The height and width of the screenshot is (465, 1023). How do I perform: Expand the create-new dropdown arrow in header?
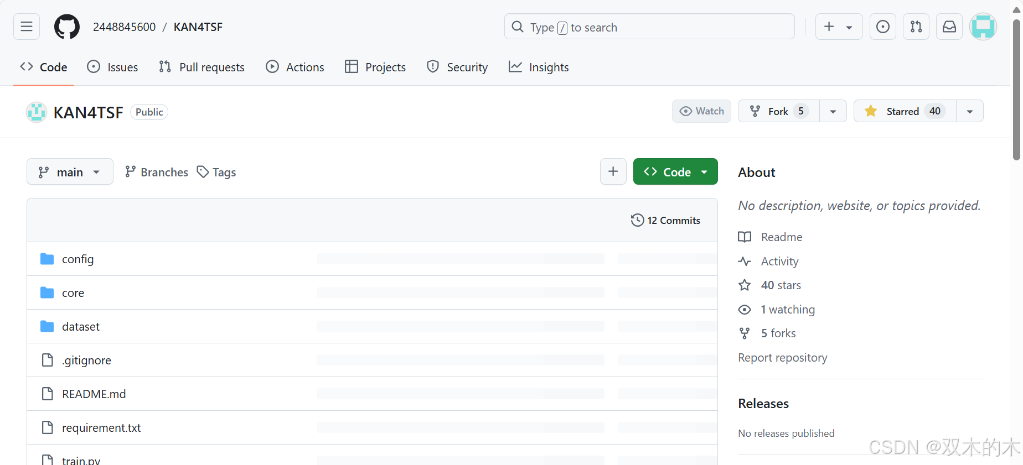click(849, 27)
